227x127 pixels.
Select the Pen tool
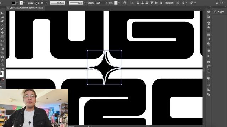click(2, 21)
